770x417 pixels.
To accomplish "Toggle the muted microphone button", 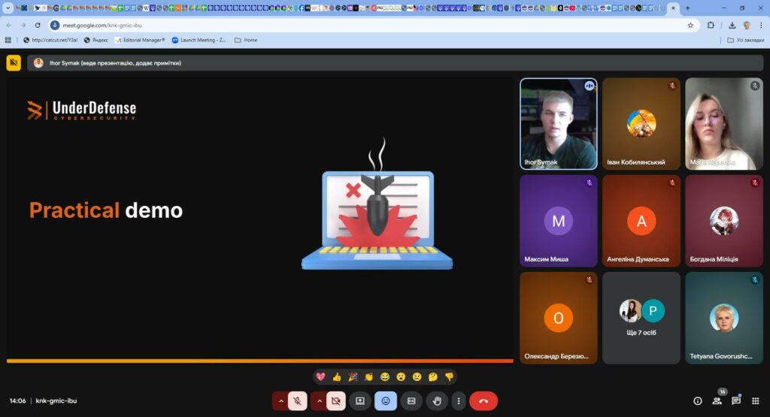I will (298, 401).
